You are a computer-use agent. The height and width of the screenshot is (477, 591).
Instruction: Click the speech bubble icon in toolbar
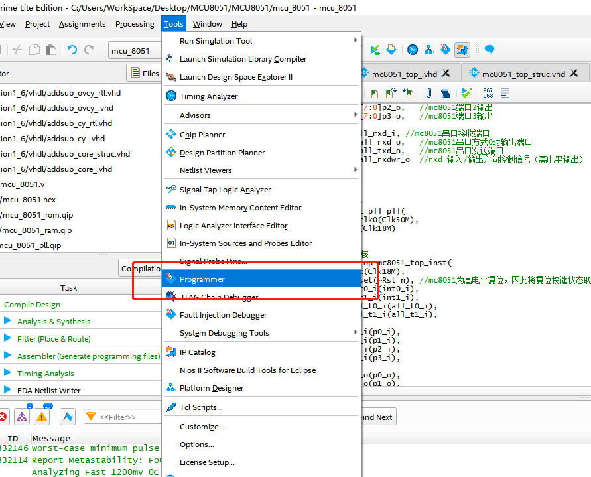coord(490,50)
